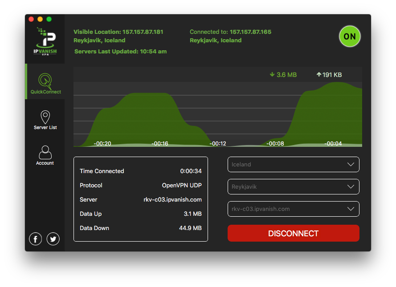Click the -00:08 graph time marker
396x287 pixels.
click(275, 143)
